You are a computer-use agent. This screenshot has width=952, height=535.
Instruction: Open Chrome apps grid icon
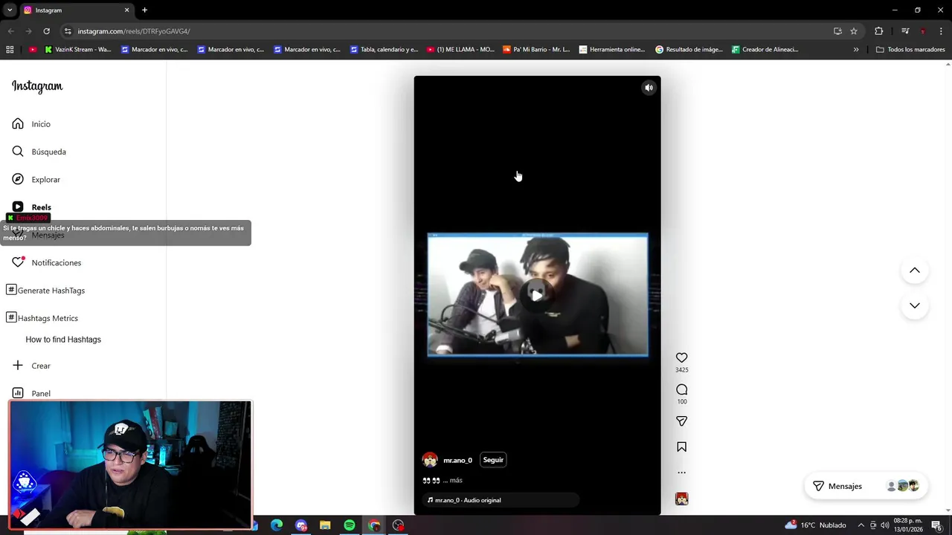pyautogui.click(x=10, y=50)
